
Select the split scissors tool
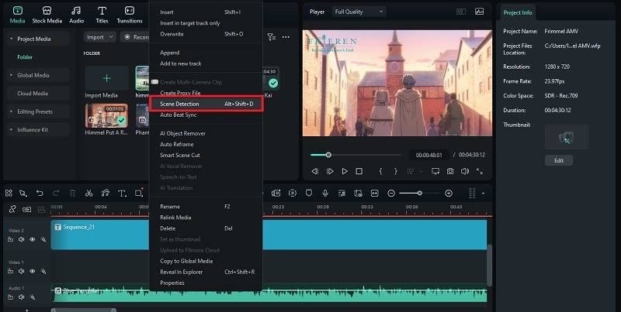point(88,193)
